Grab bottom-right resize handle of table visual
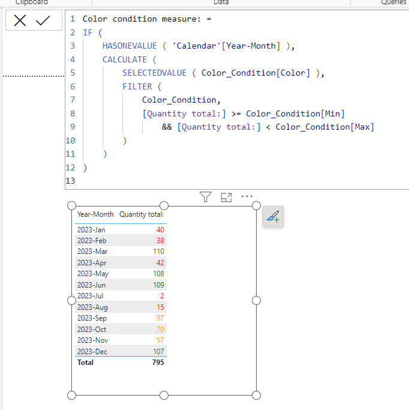Screen dimensions: 409x410 tap(257, 396)
